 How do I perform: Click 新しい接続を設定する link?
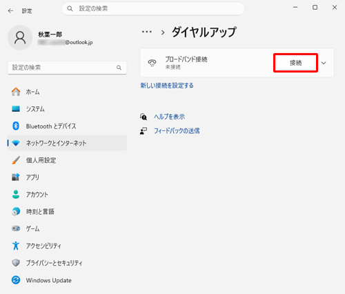[167, 86]
